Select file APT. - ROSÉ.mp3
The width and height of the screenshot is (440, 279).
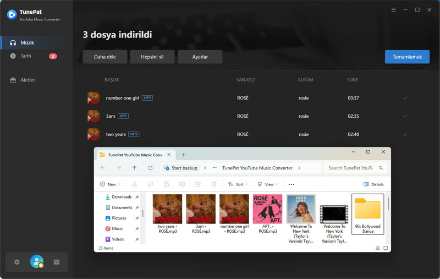(x=268, y=214)
